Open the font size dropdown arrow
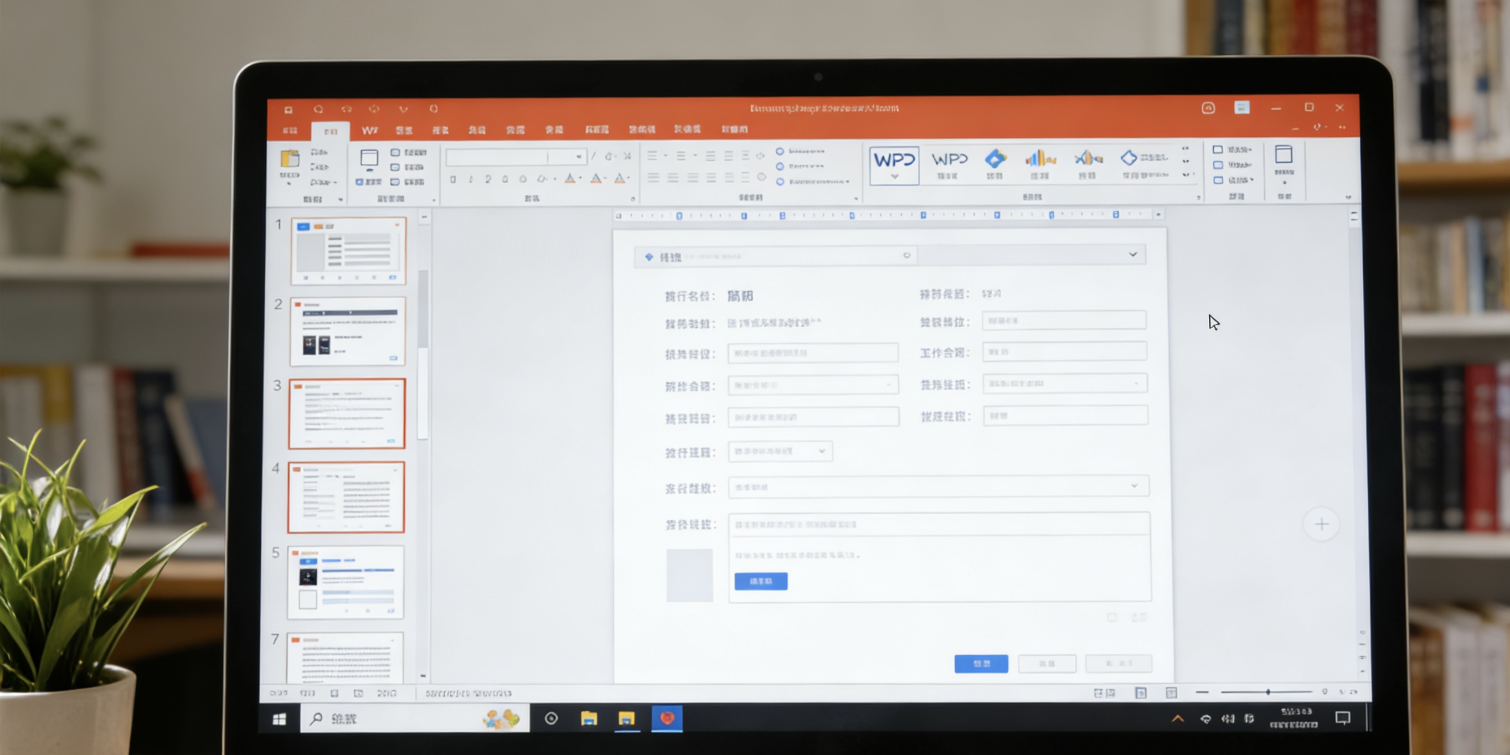 click(x=579, y=157)
